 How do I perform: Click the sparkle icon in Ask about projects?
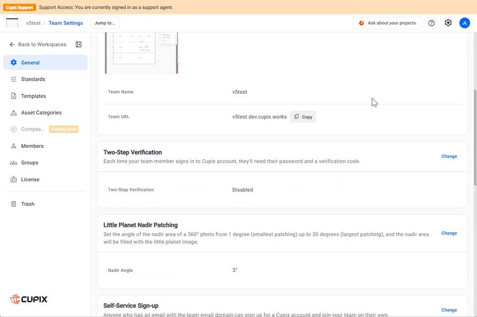361,23
